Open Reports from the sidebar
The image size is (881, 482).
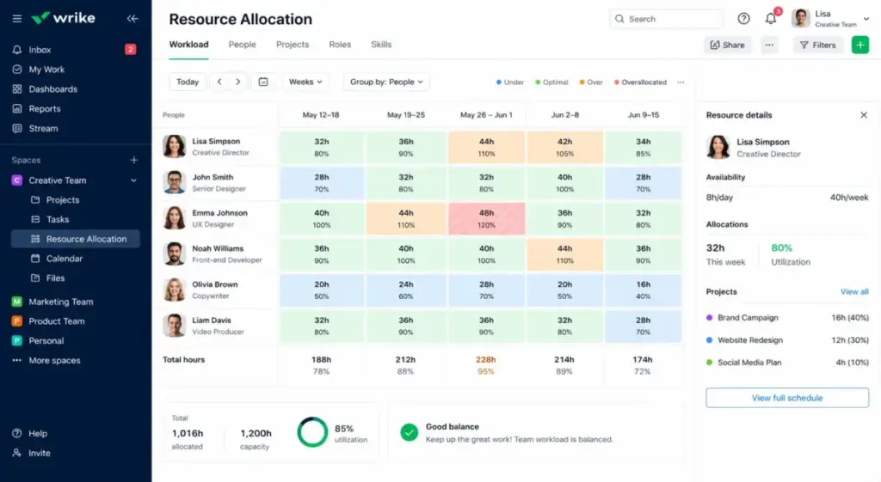[x=45, y=109]
